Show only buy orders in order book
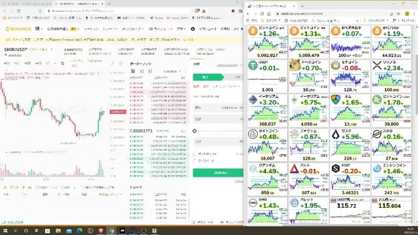 point(142,71)
